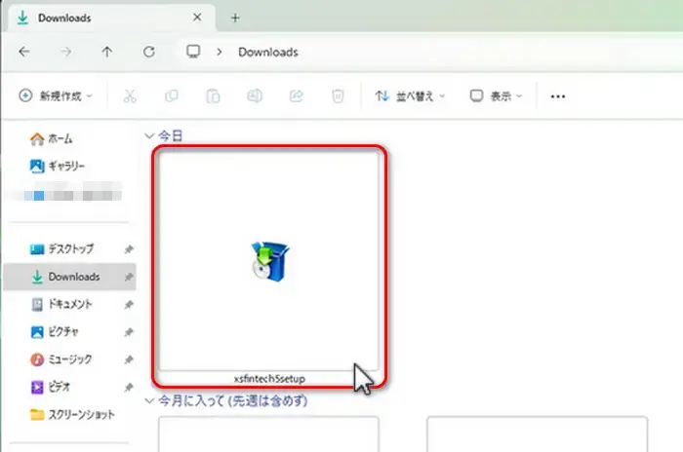This screenshot has width=683, height=452.
Task: Collapse the 今月に入って group
Action: (149, 400)
